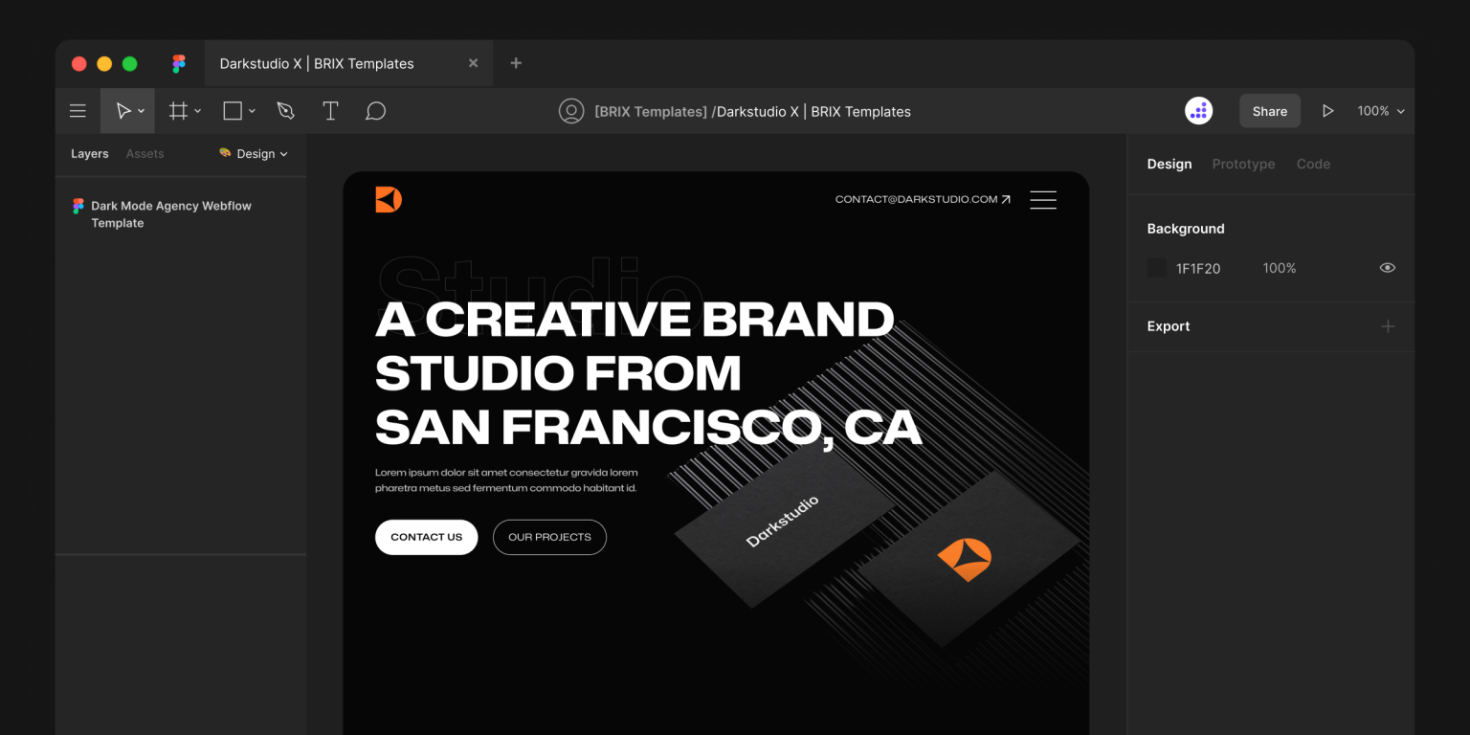This screenshot has width=1470, height=735.
Task: Open the Design file theme dropdown
Action: pos(253,153)
